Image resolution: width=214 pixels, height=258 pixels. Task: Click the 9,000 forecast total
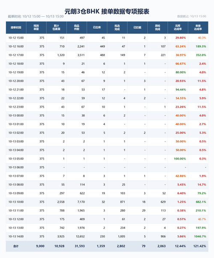tap(40, 246)
